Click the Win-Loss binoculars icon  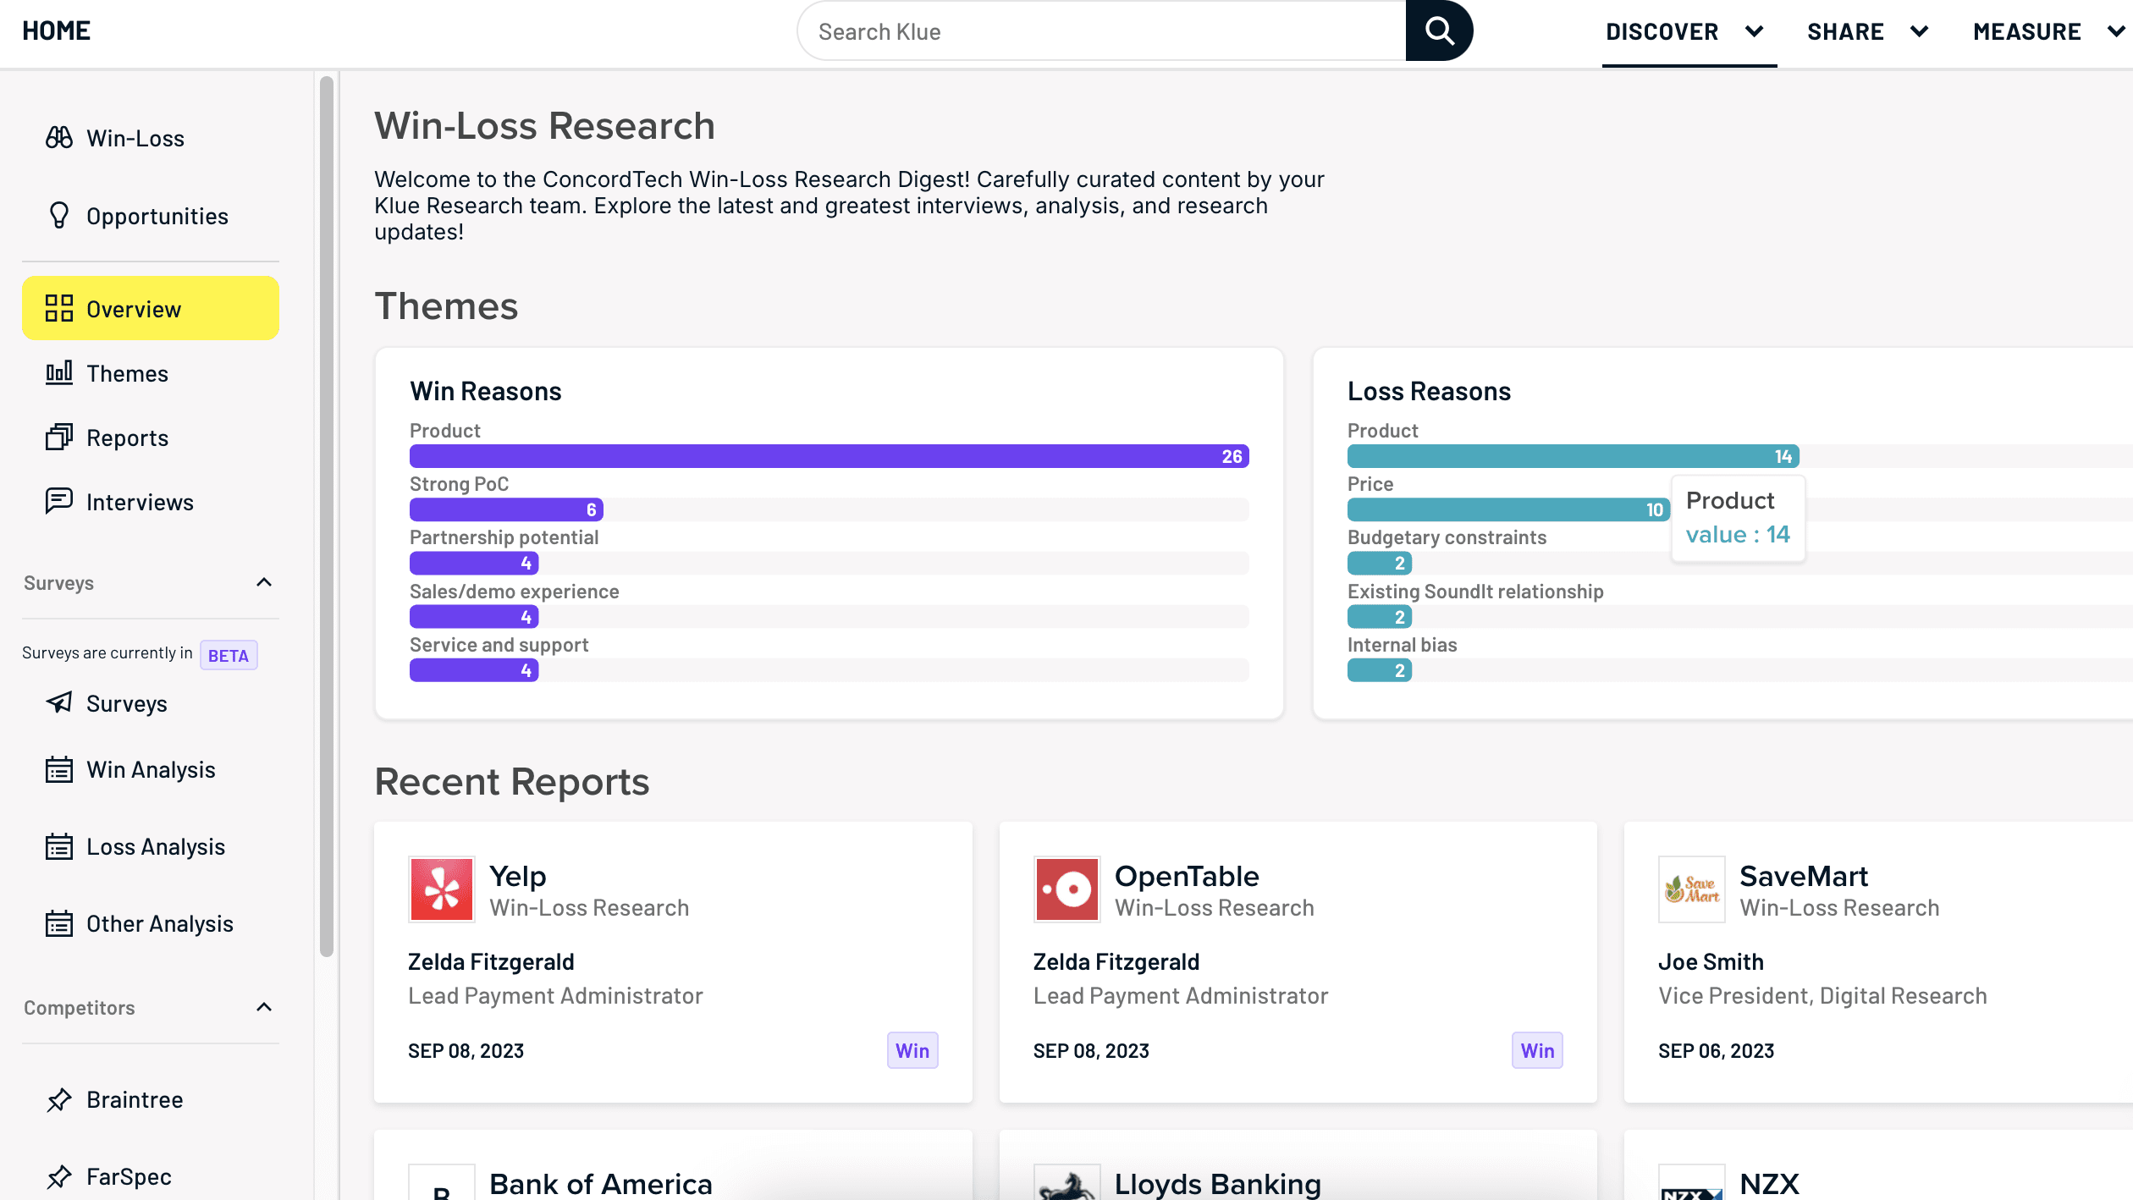pyautogui.click(x=58, y=138)
